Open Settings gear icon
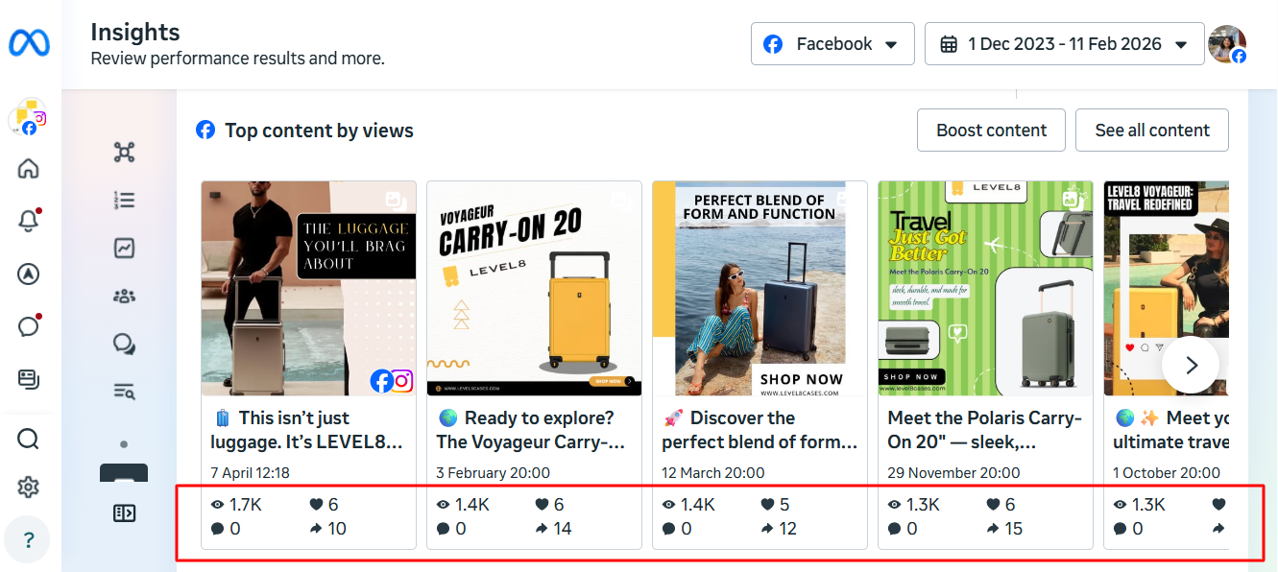Image resolution: width=1278 pixels, height=572 pixels. point(29,488)
